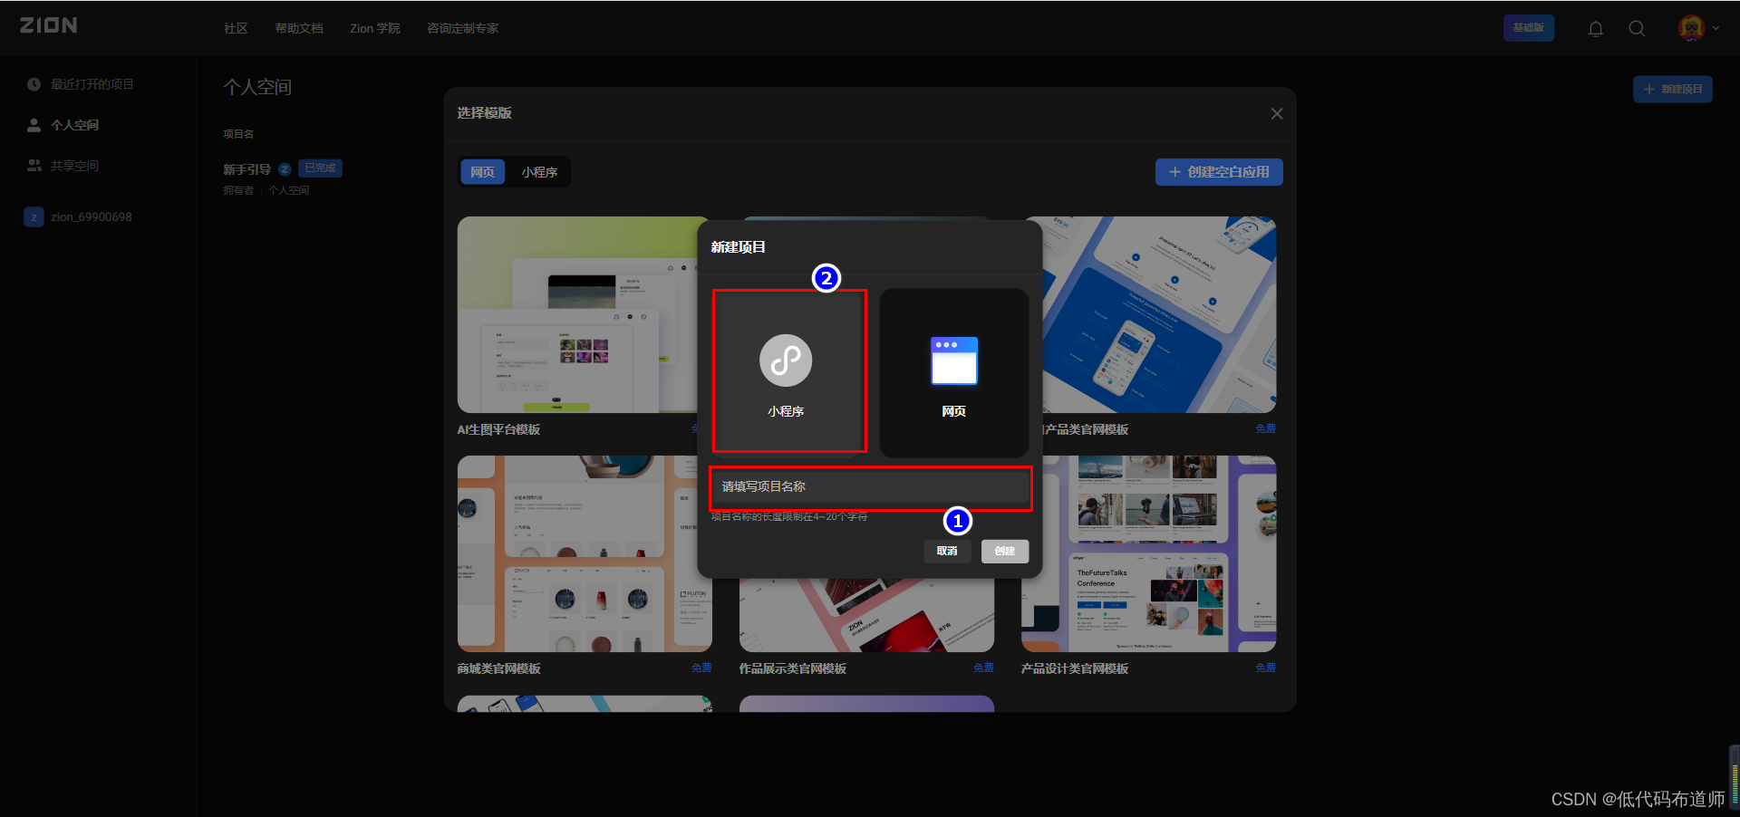Image resolution: width=1740 pixels, height=817 pixels.
Task: Close the 选择模版 dialog
Action: [x=1277, y=113]
